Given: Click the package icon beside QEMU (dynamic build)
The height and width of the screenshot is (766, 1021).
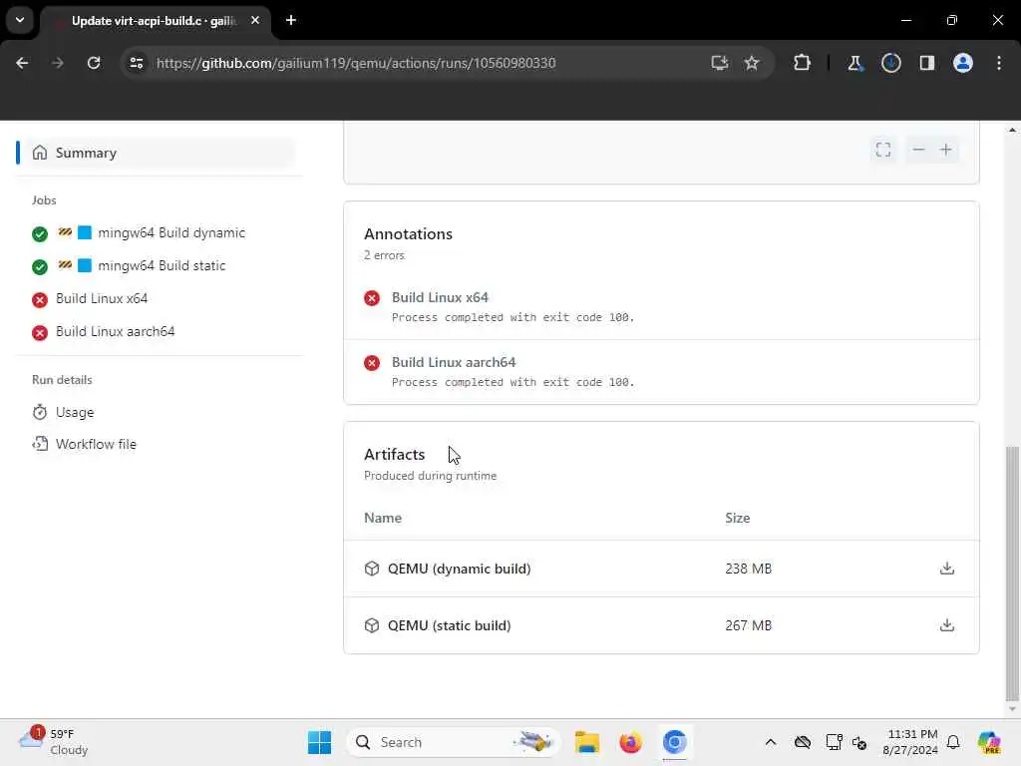Looking at the screenshot, I should click(x=372, y=569).
